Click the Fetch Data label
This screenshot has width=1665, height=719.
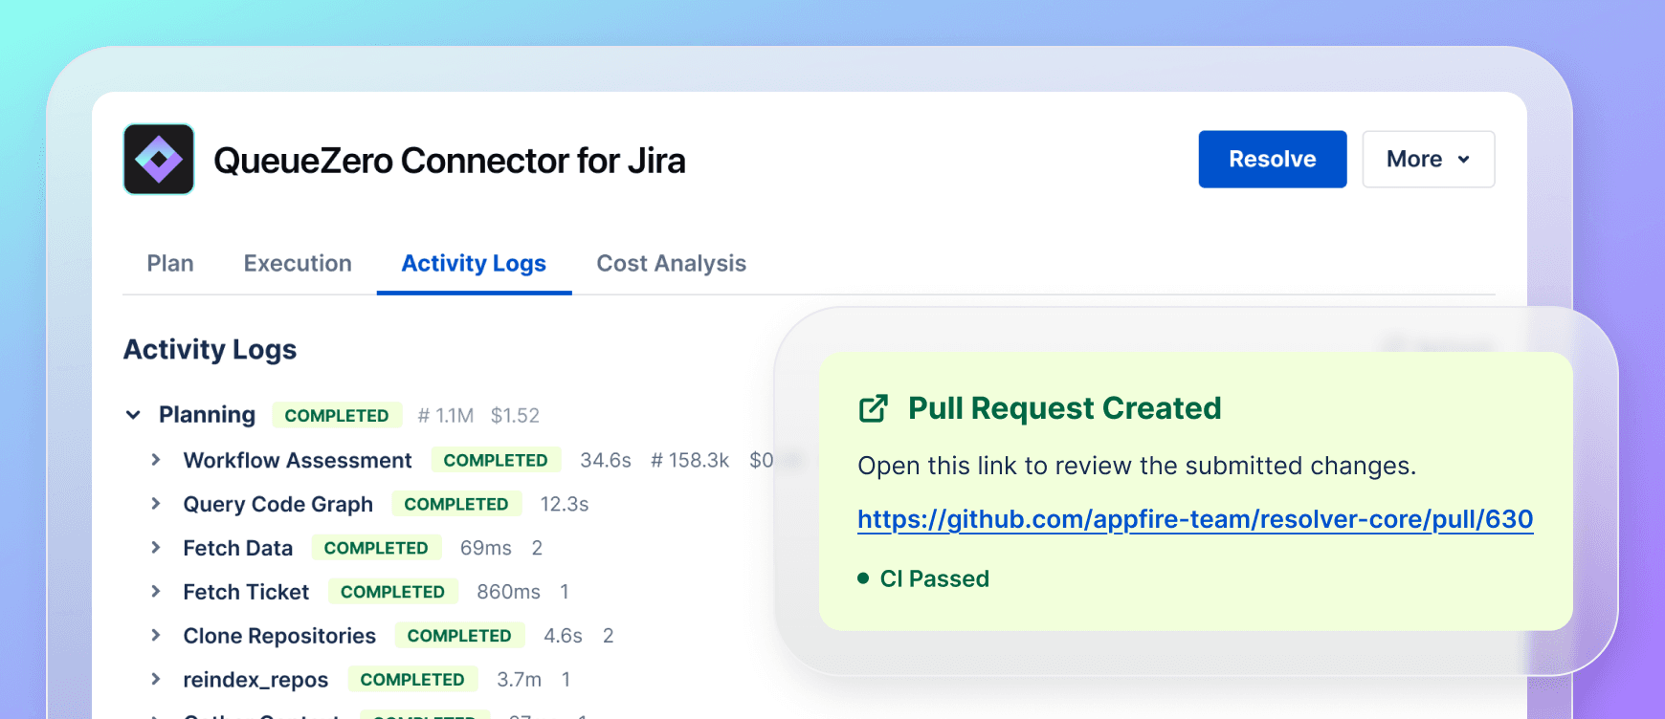tap(238, 548)
